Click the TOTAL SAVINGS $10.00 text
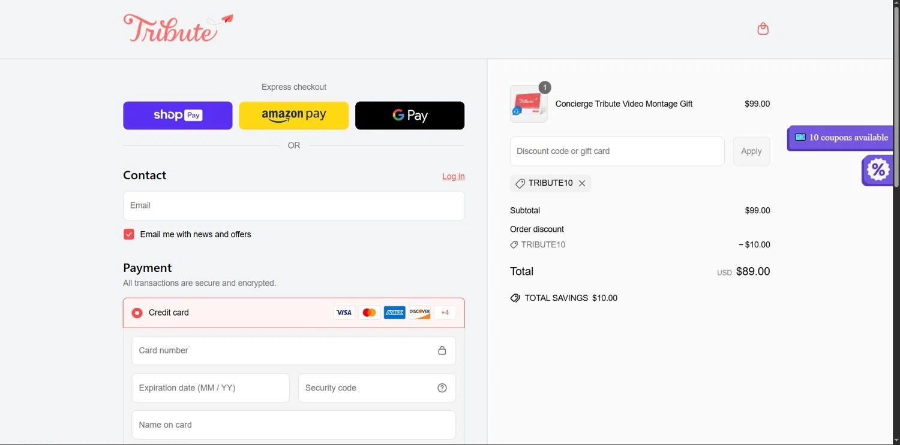Screen dimensions: 900x445 point(571,298)
